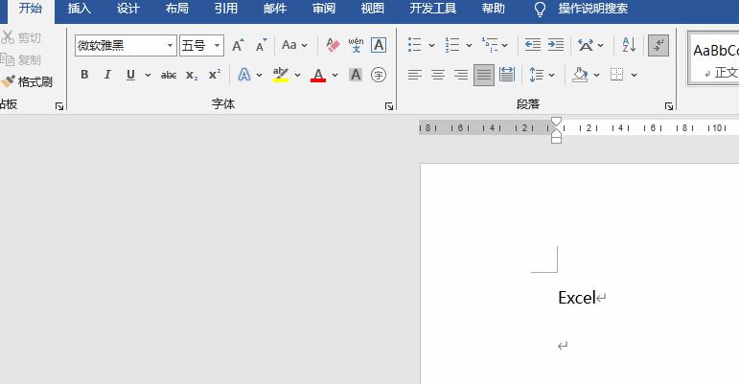Image resolution: width=739 pixels, height=384 pixels.
Task: Apply red font color
Action: pos(318,75)
